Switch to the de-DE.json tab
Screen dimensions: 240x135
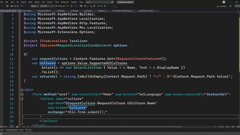[61, 11]
